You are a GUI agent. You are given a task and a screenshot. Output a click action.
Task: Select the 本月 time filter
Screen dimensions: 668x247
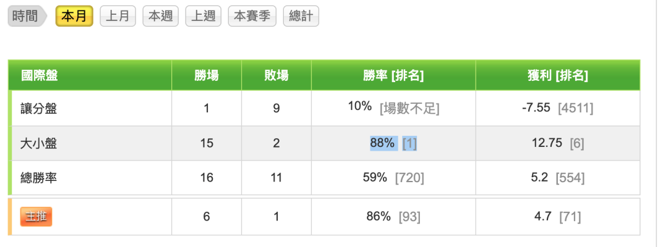coord(74,17)
